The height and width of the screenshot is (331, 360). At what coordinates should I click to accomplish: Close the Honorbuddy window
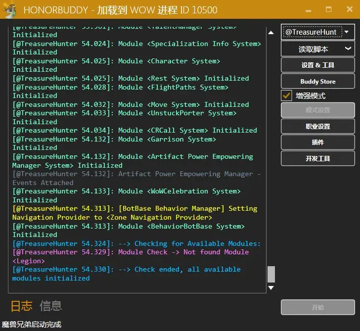pyautogui.click(x=350, y=9)
